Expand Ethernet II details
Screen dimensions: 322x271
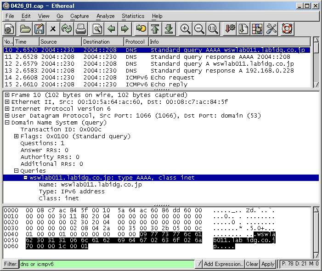click(x=7, y=102)
